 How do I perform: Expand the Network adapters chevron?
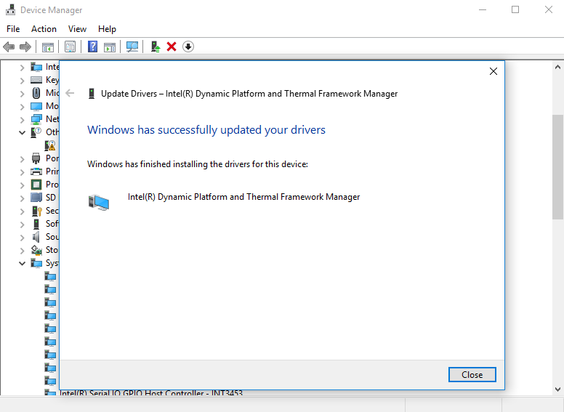(x=23, y=120)
